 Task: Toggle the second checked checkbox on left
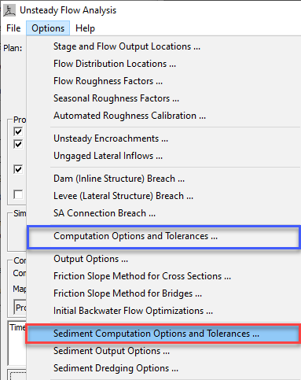[18, 144]
